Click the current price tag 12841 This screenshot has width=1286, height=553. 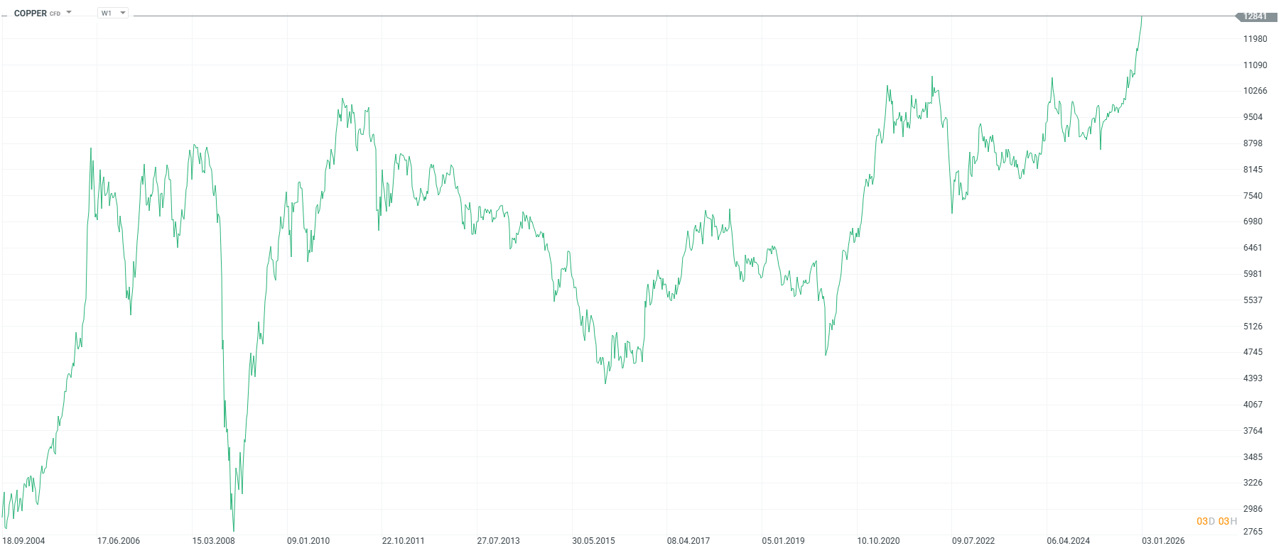tap(1255, 16)
